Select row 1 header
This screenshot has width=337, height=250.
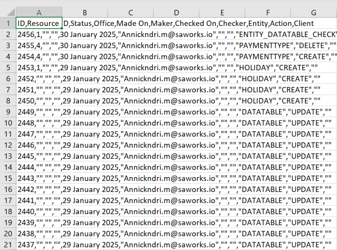coord(7,23)
